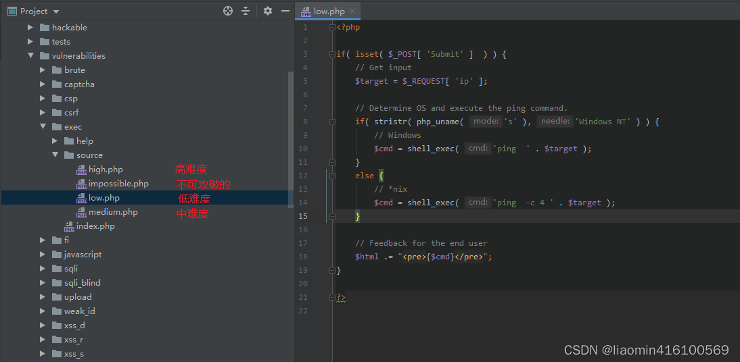Select high.php in project tree
The width and height of the screenshot is (740, 362).
106,170
